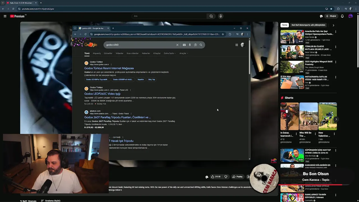Select the Tümü filter chip in sidebar
The width and height of the screenshot is (359, 202).
point(285,25)
